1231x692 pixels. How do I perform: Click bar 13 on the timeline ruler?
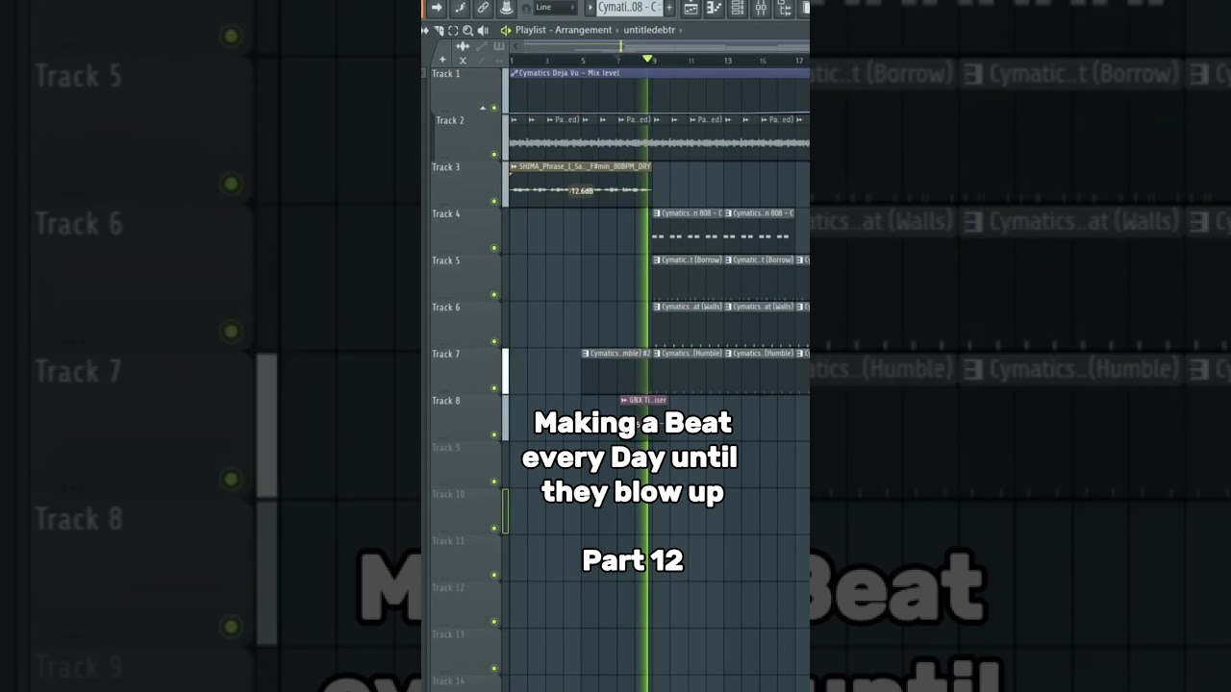(x=728, y=61)
